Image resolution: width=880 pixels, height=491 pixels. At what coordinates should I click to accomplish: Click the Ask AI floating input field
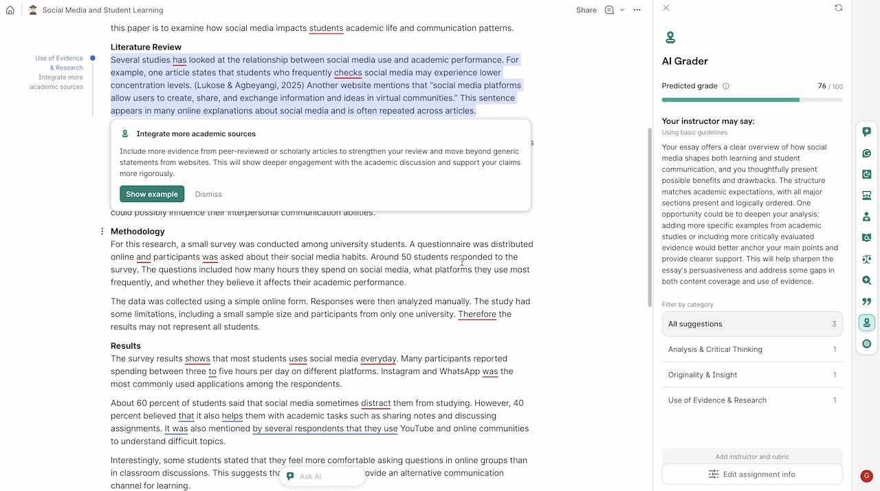[x=322, y=476]
